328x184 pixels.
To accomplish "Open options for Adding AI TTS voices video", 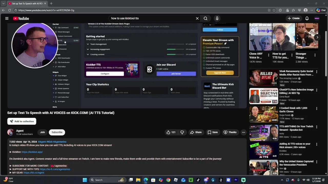I will pos(317,144).
